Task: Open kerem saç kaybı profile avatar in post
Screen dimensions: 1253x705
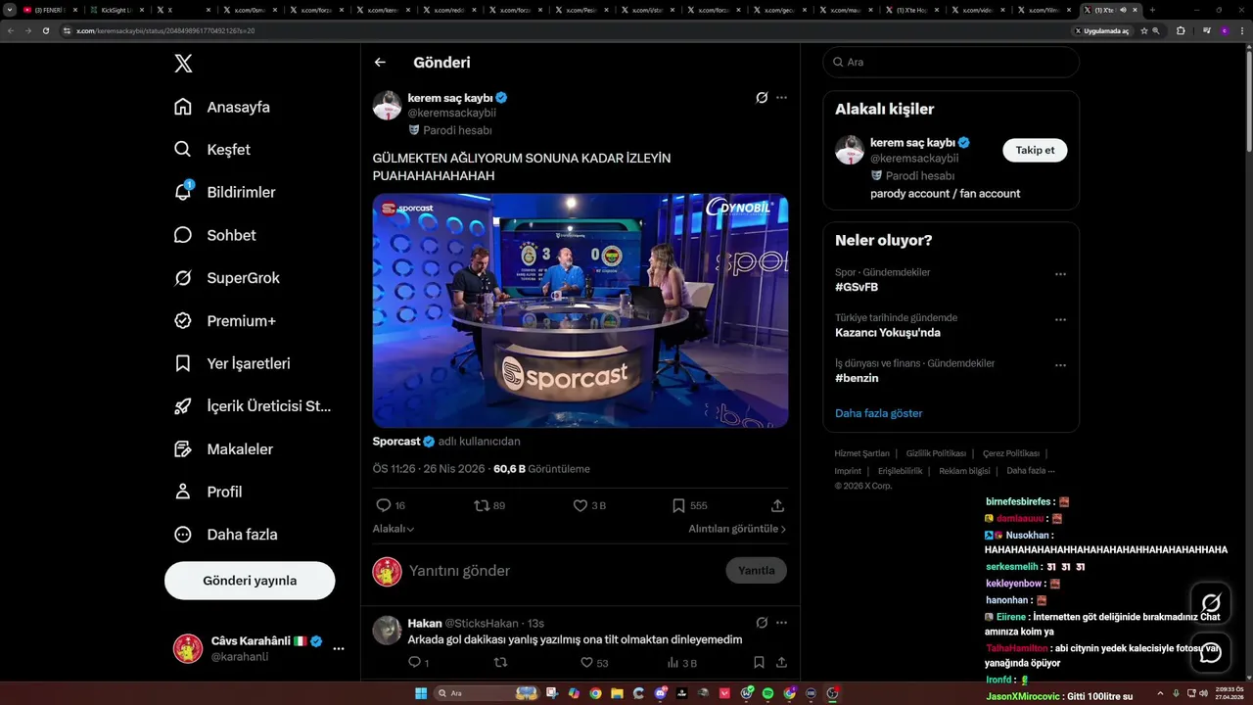Action: click(x=388, y=106)
